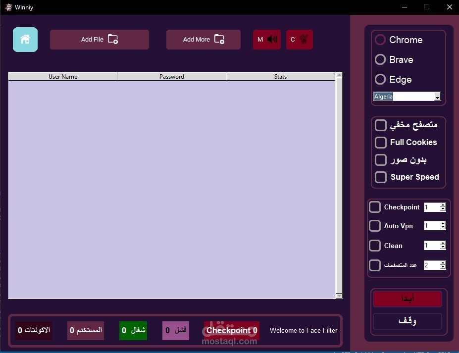Decrease the Clean spinner value
459x353 pixels.
pyautogui.click(x=443, y=248)
